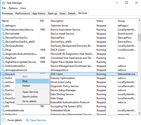The width and height of the screenshot is (141, 125).
Task: Choose Stop in the context menu
Action: point(32,81)
